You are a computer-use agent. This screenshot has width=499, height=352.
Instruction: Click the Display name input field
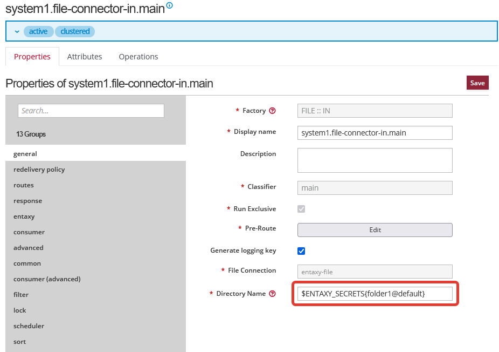coord(375,133)
